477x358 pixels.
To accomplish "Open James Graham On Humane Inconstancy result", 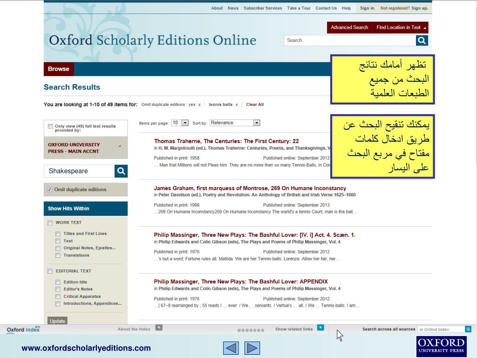I will [250, 188].
